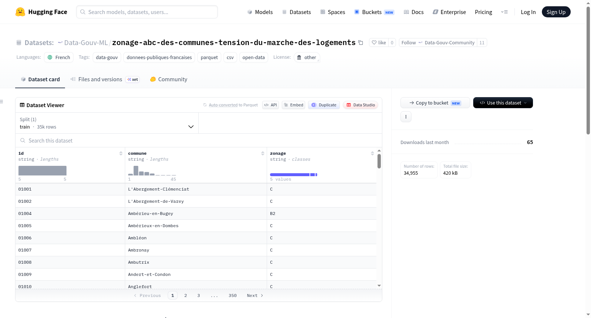Switch to Dataset card tab
Screen dimensions: 591x318
40,79
